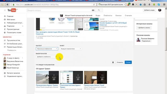Open Русская Америка channel link
167x94 pixels.
(x=147, y=38)
